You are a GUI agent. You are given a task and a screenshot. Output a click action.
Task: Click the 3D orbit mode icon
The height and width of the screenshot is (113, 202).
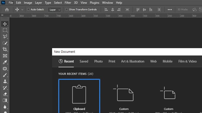[x=194, y=9]
